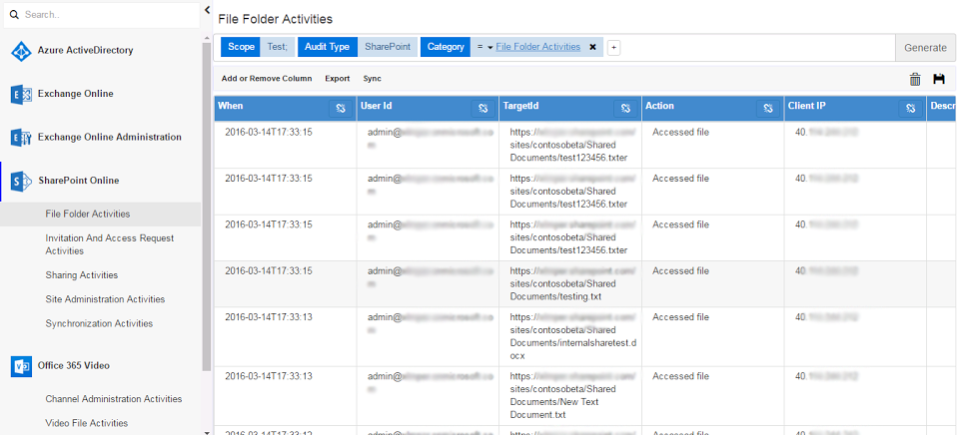The height and width of the screenshot is (435, 957).
Task: Open Add or Remove Column
Action: pyautogui.click(x=267, y=79)
